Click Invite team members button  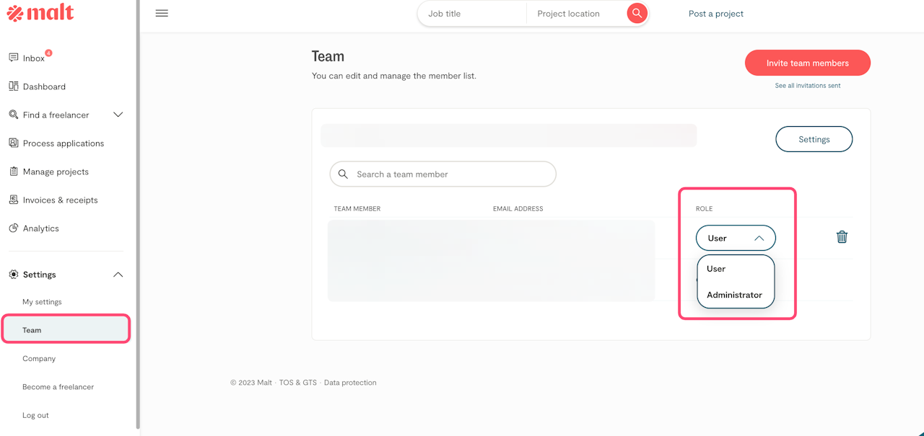pyautogui.click(x=807, y=63)
